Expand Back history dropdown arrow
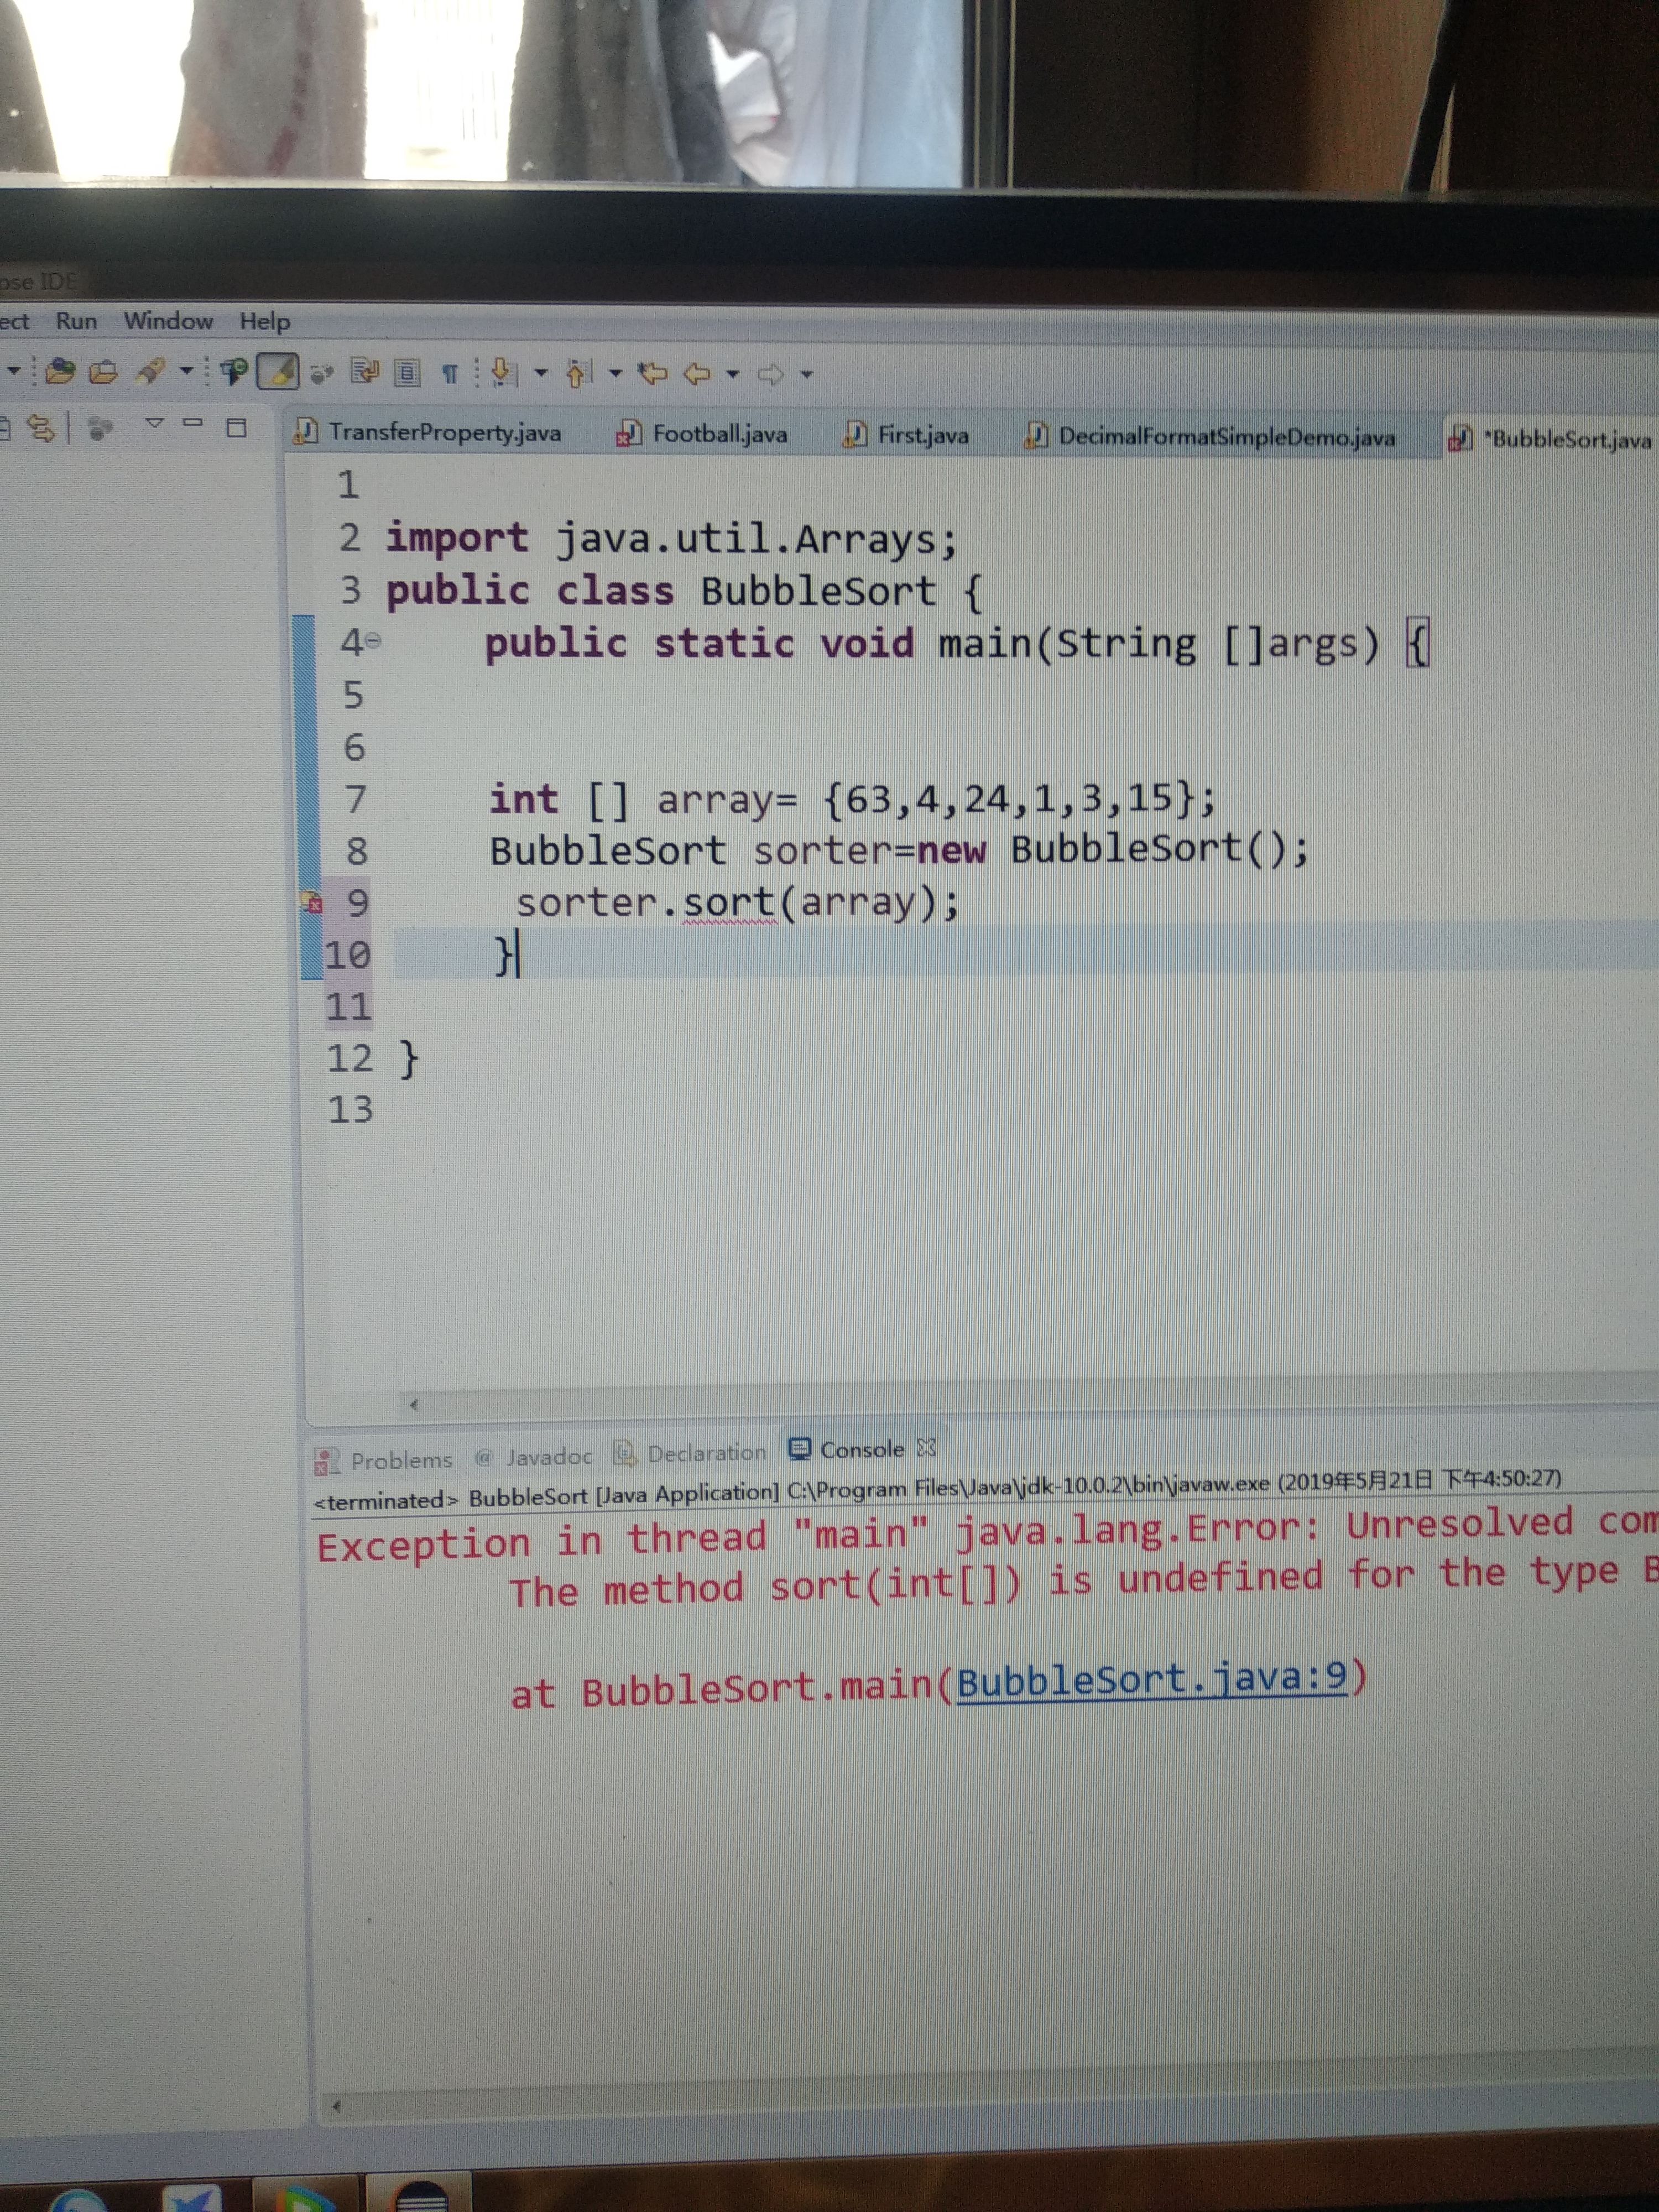 (x=733, y=375)
